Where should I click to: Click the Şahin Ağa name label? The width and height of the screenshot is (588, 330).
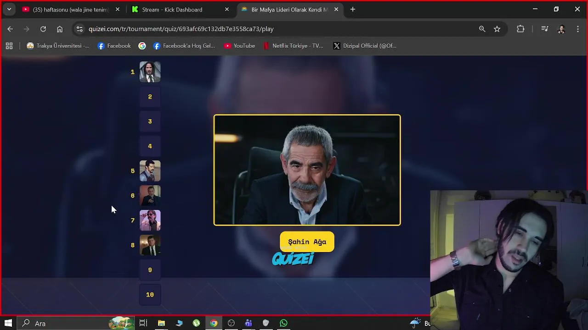pos(307,242)
